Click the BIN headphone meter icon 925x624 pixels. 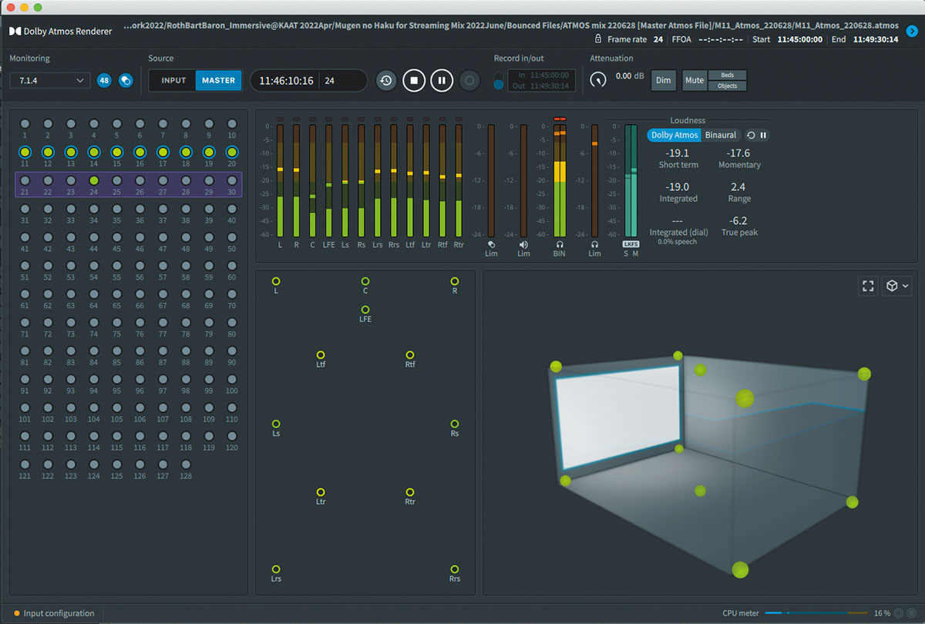[559, 244]
